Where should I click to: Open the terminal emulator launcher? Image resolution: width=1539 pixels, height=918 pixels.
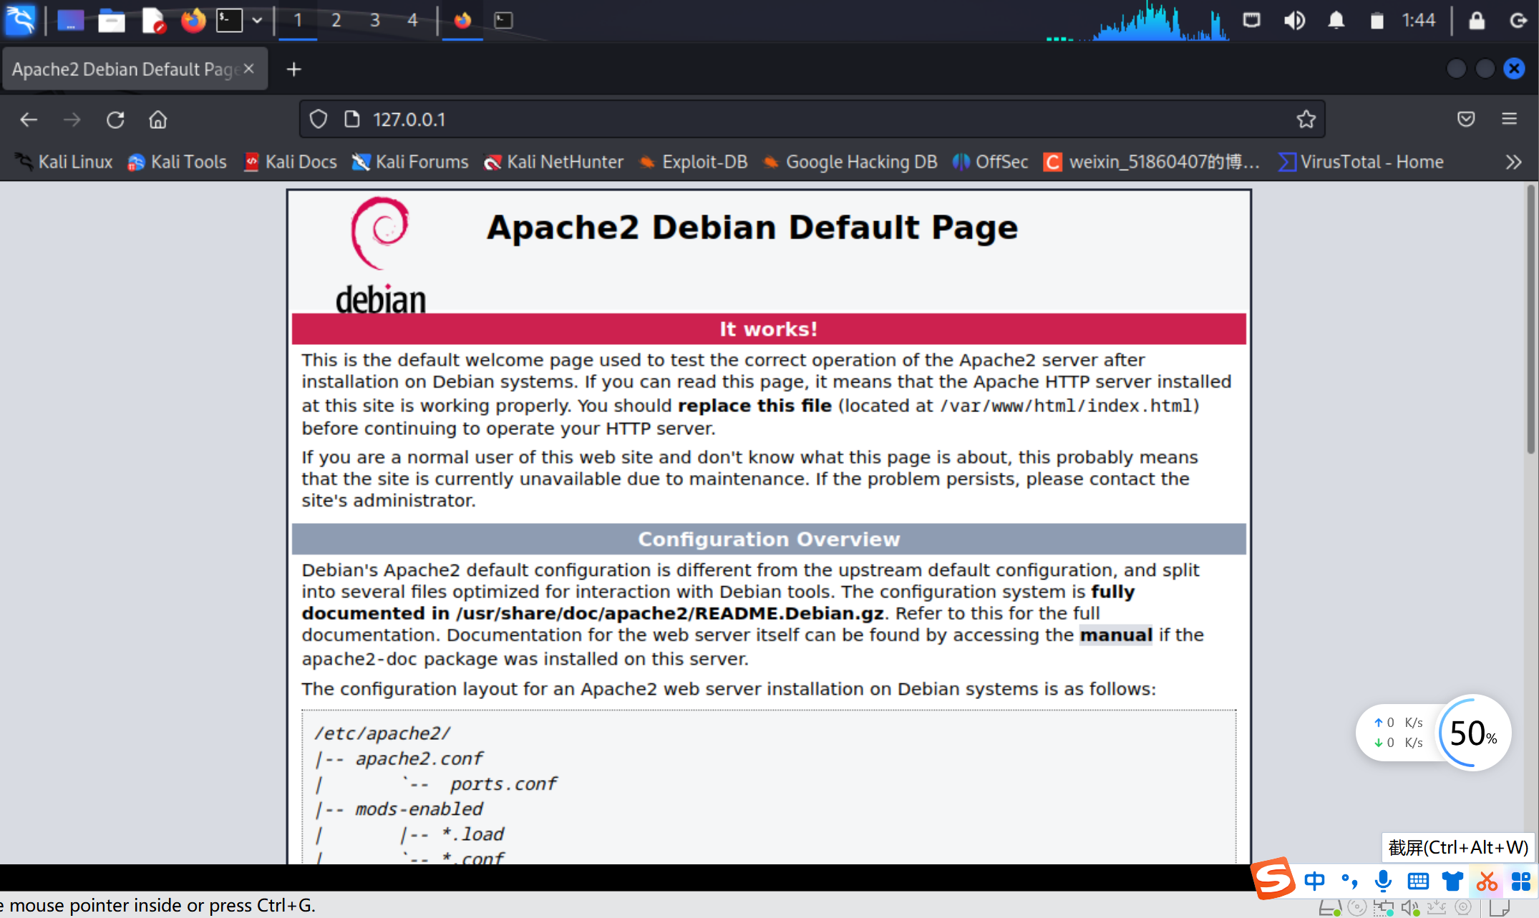[230, 21]
